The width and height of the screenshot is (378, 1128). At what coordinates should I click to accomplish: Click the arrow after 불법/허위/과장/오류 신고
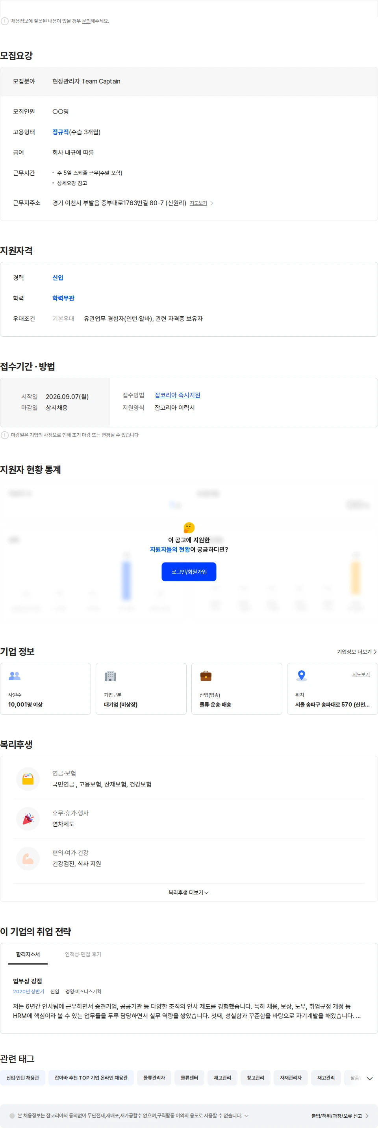click(367, 1116)
